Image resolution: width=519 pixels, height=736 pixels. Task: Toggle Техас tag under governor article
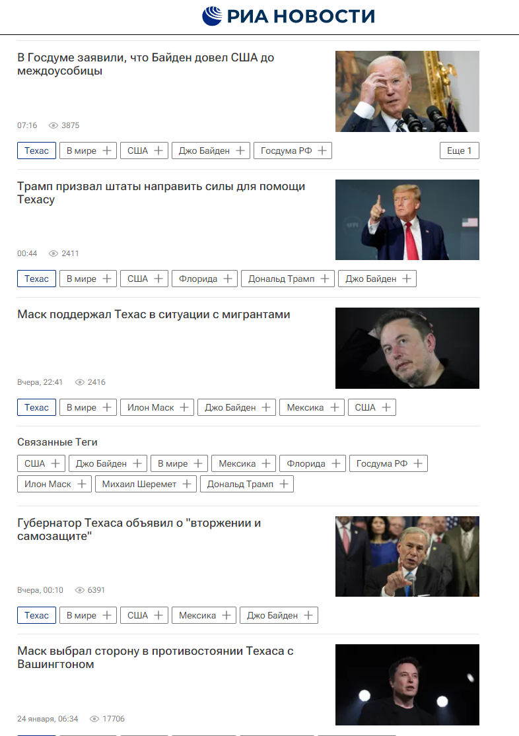36,615
